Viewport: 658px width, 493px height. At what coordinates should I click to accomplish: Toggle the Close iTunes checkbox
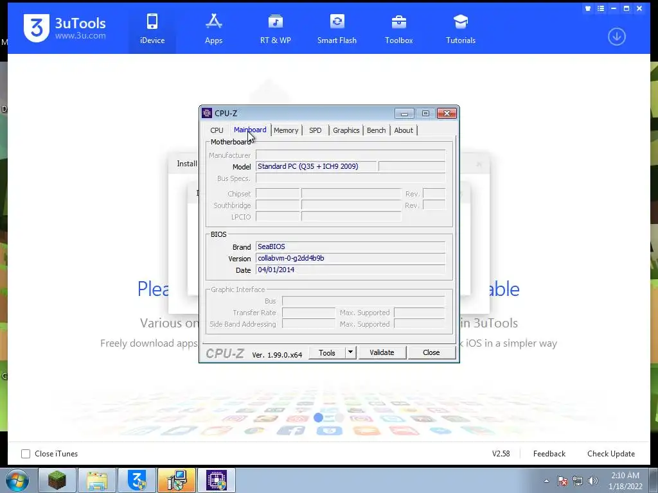pos(26,454)
